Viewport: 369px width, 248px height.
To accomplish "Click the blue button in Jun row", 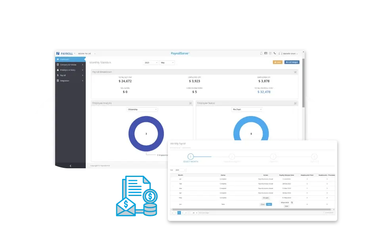I will 269,204.
